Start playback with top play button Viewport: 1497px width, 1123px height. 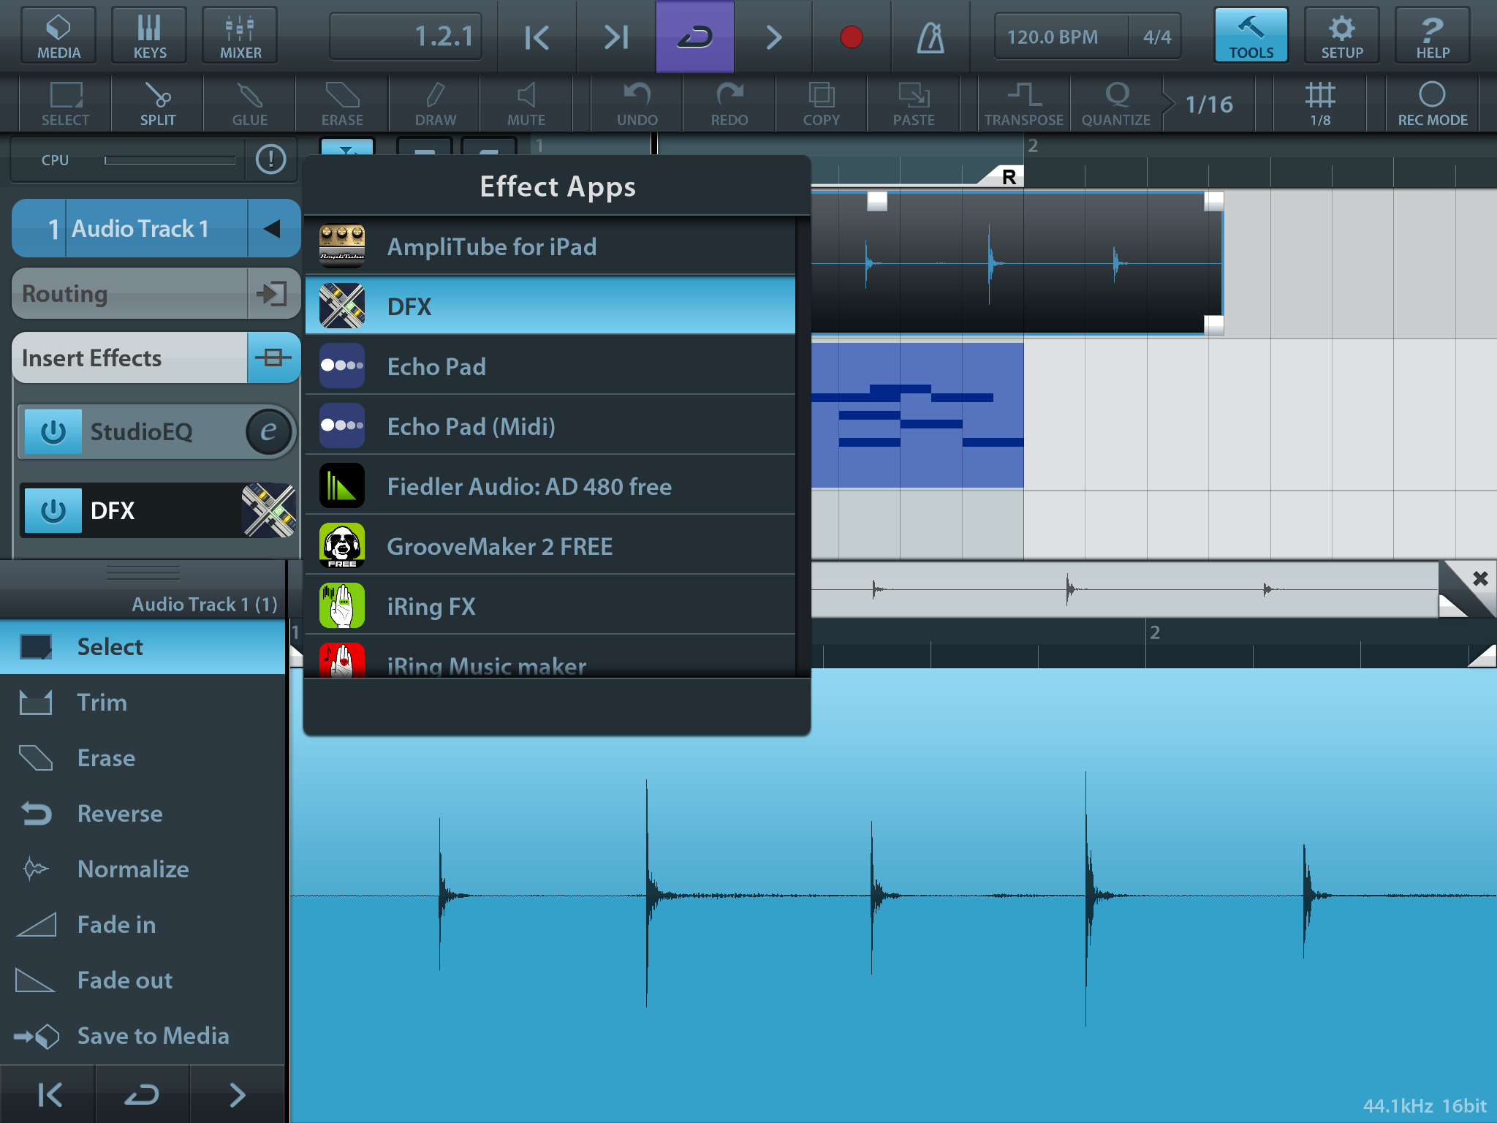click(x=774, y=37)
